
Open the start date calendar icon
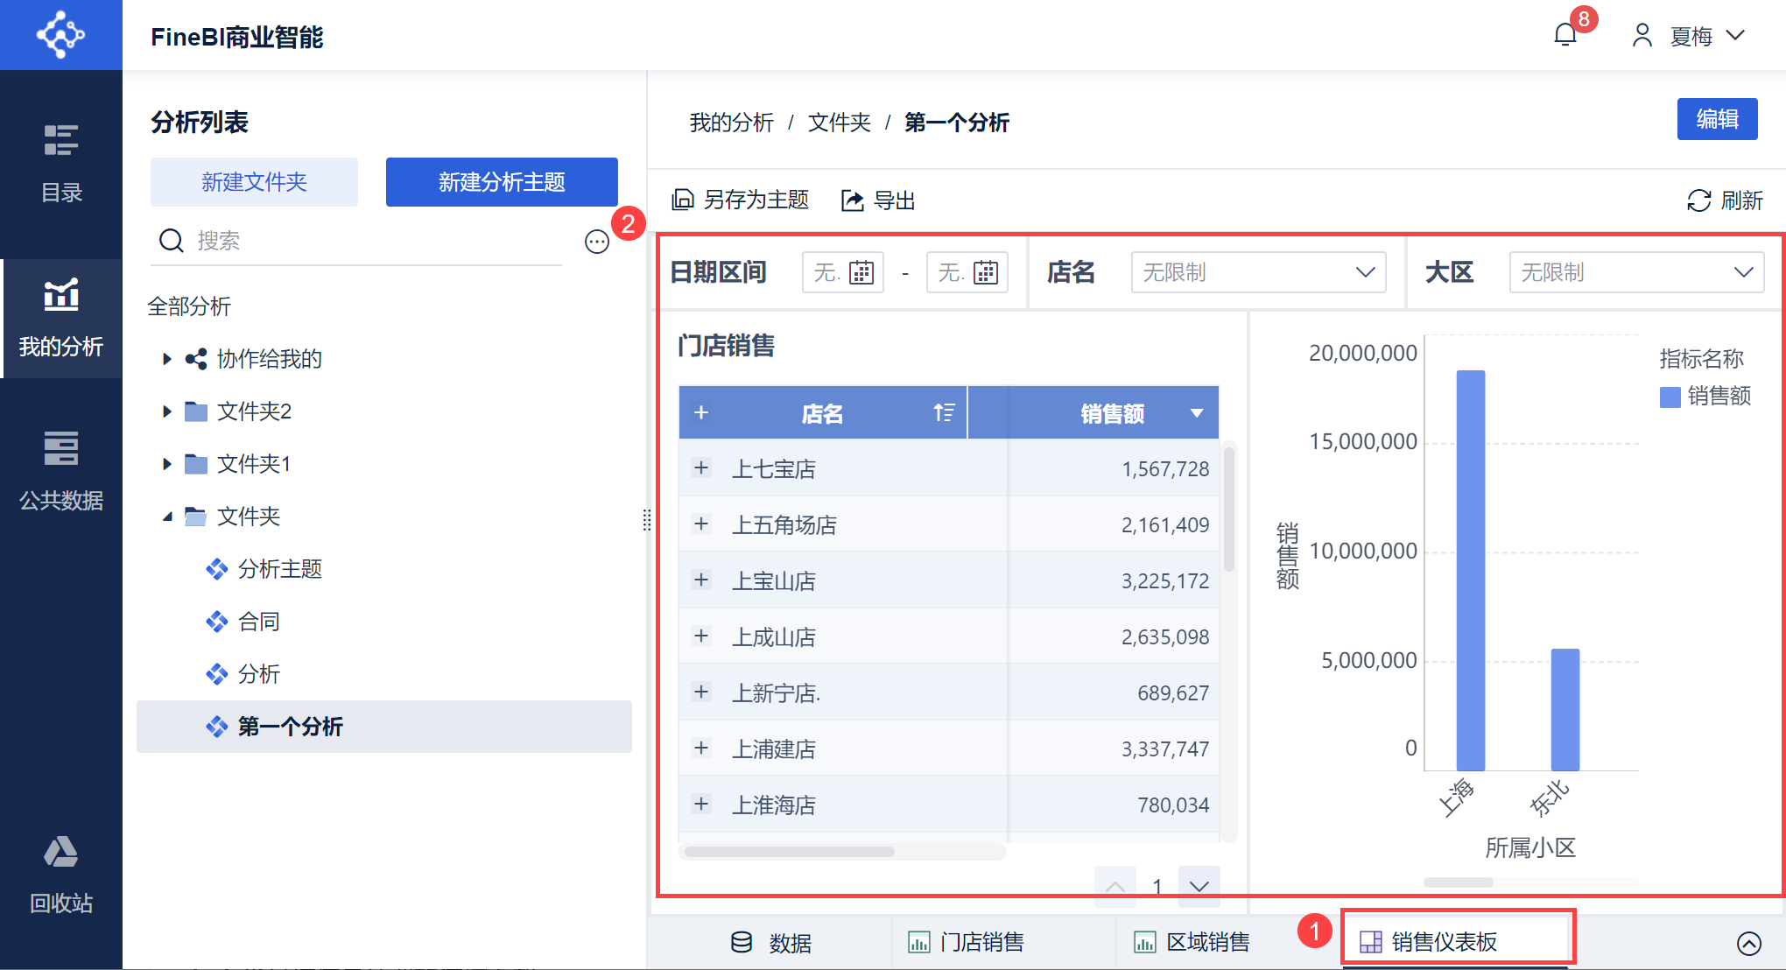click(861, 273)
